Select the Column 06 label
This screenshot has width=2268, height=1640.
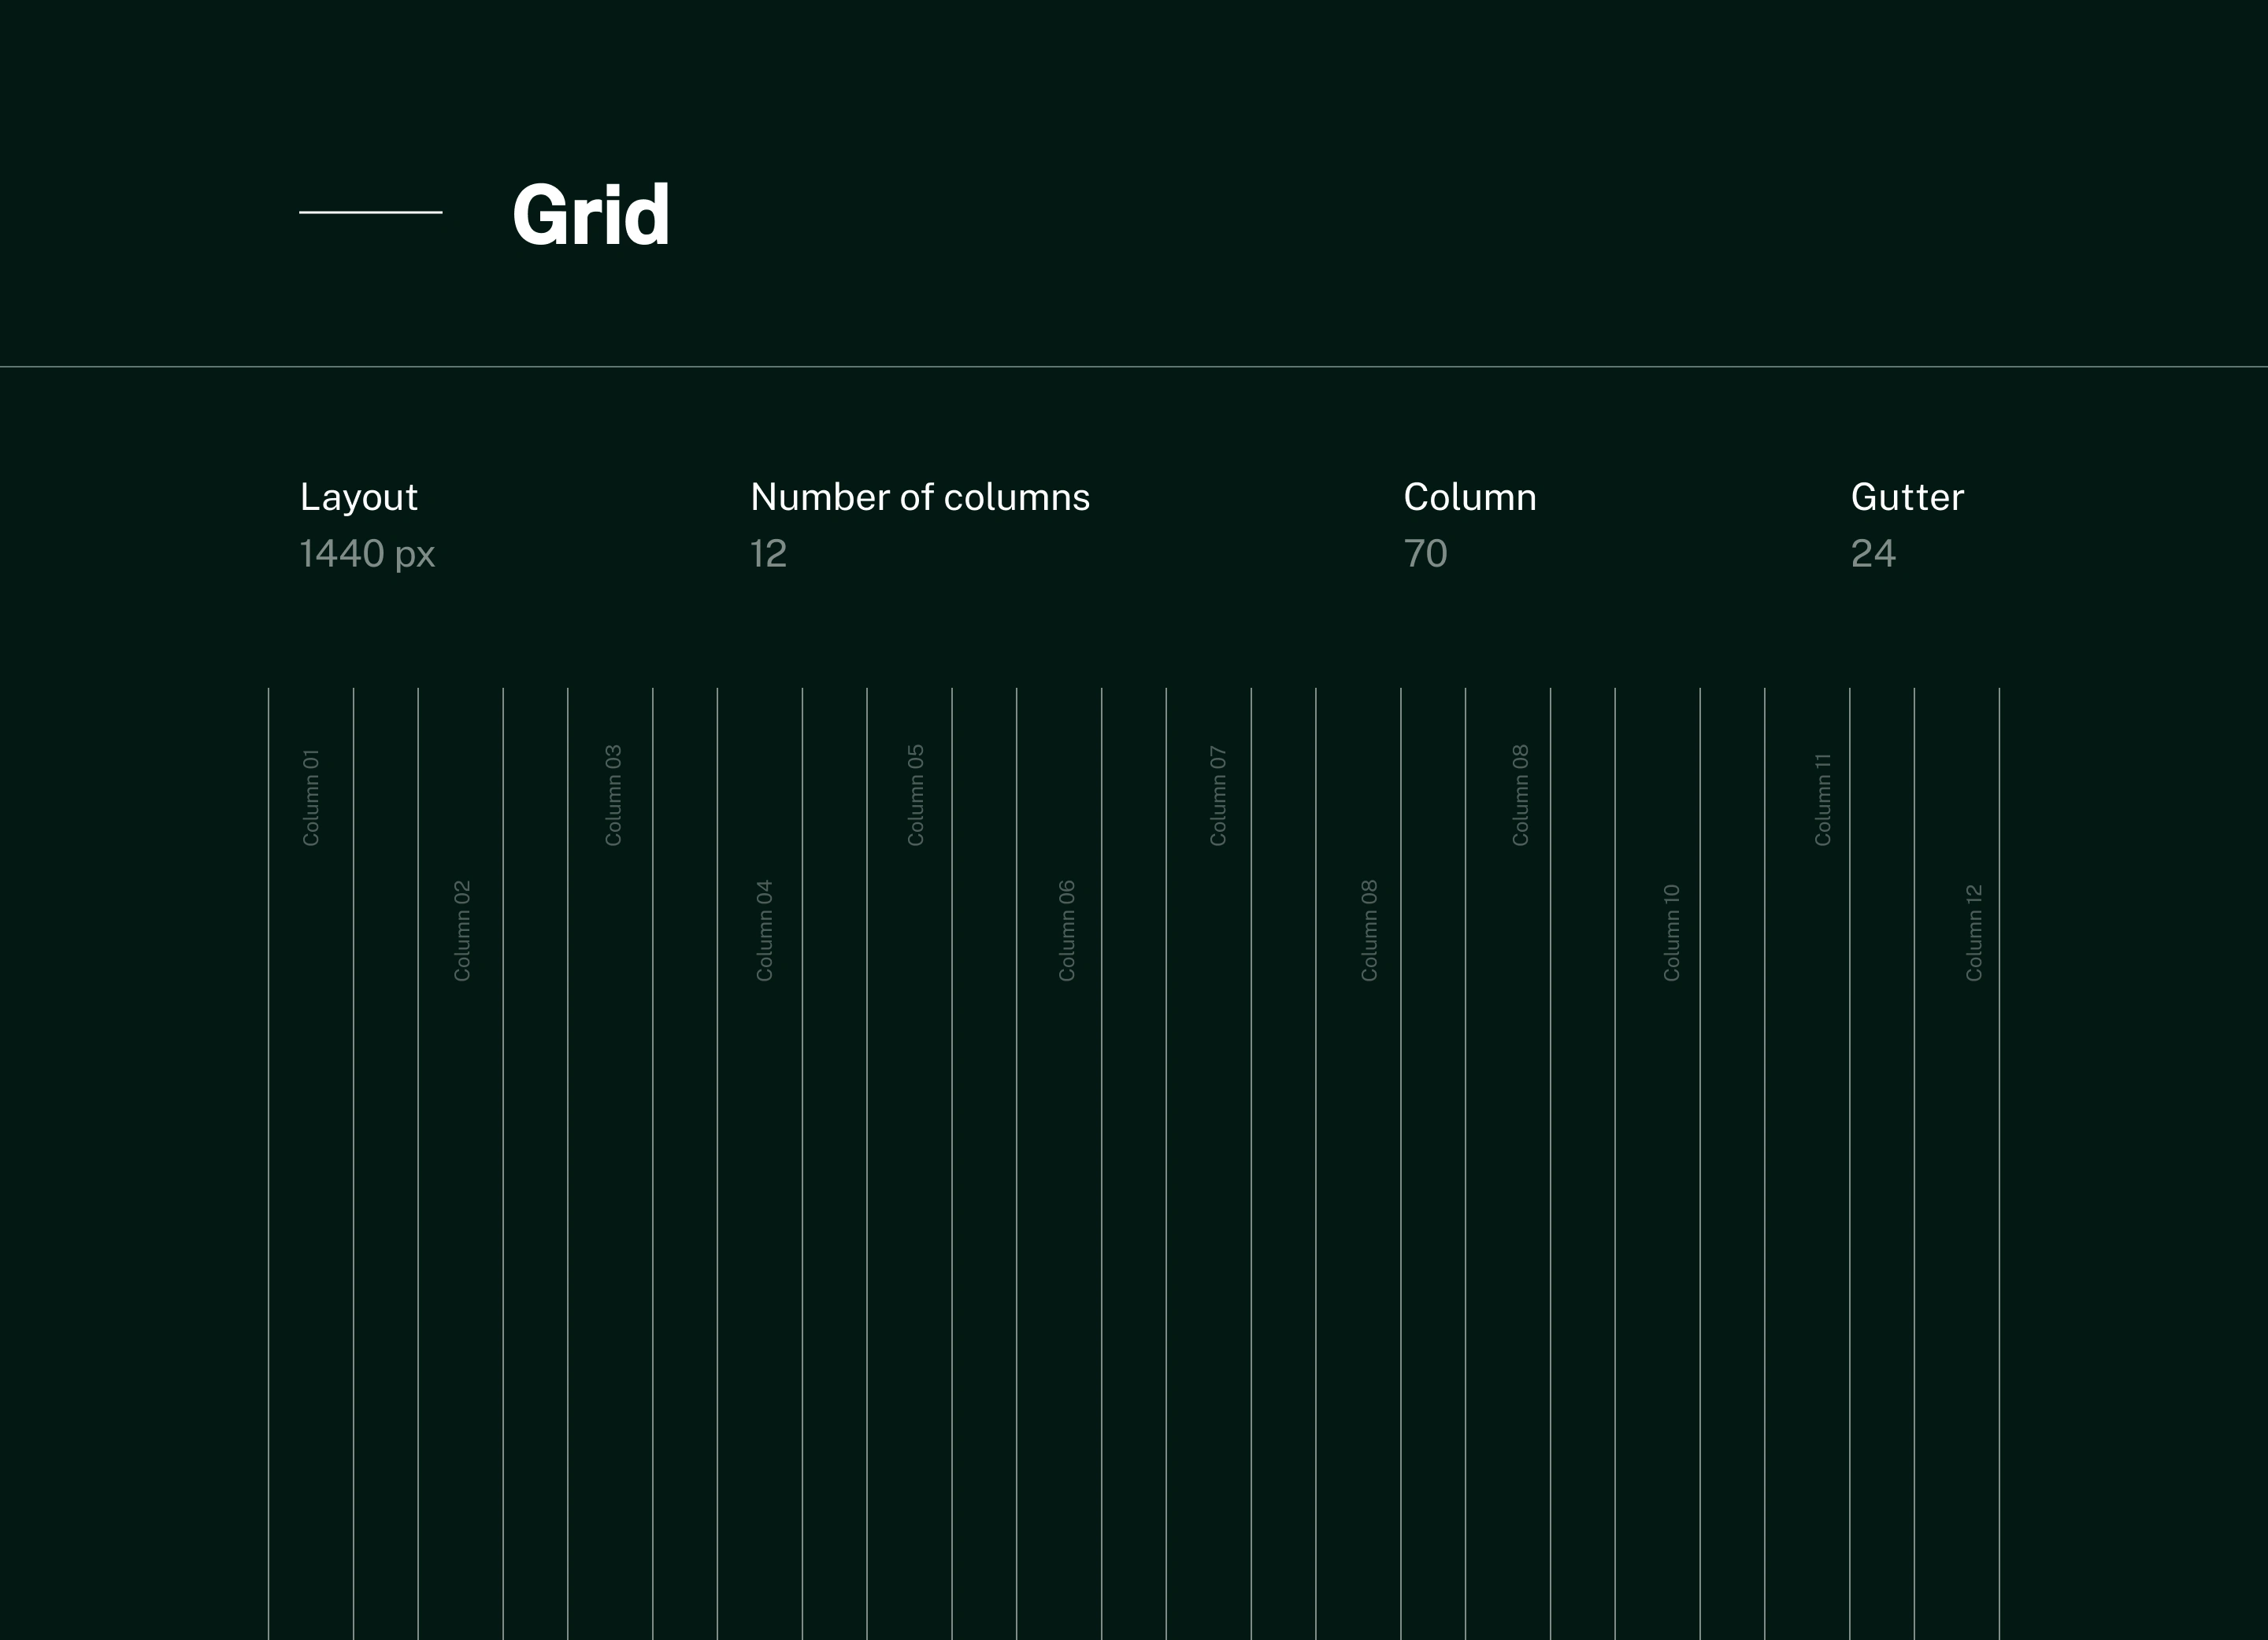coord(1067,930)
